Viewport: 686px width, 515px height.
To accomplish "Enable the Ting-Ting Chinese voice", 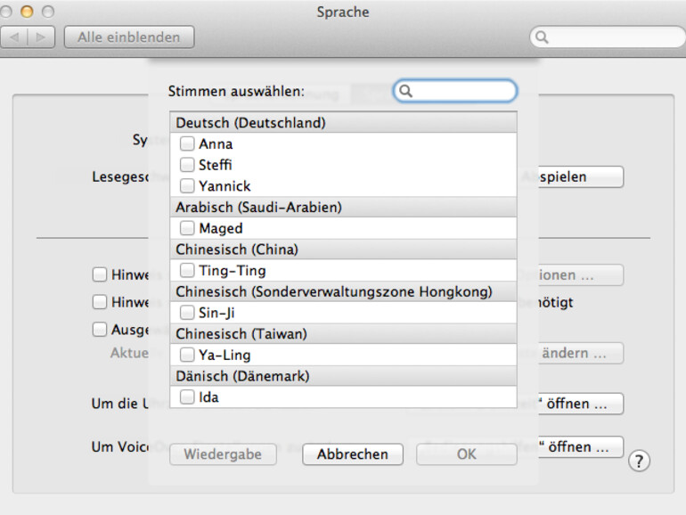I will pos(187,270).
